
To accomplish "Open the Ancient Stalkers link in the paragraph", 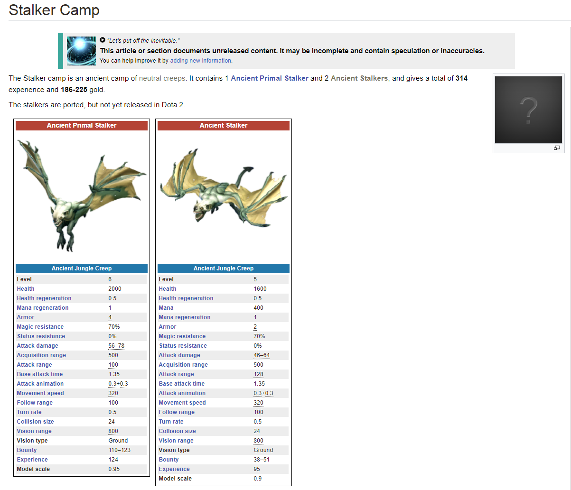I will click(x=359, y=78).
